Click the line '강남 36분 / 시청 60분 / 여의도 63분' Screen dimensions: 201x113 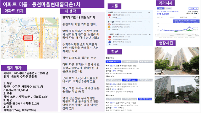click(x=25, y=97)
